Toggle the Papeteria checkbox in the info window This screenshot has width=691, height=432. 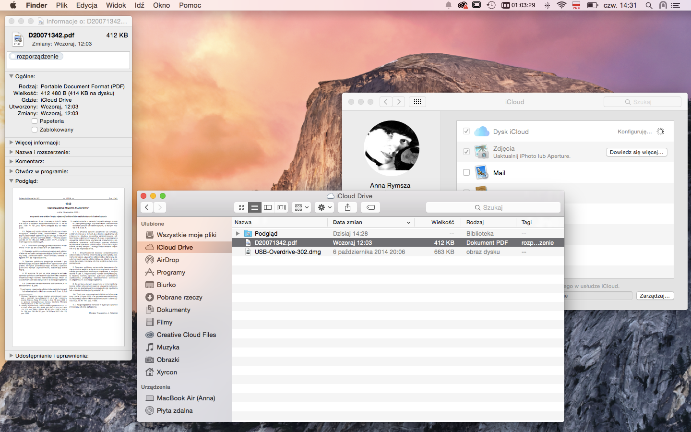pyautogui.click(x=35, y=121)
